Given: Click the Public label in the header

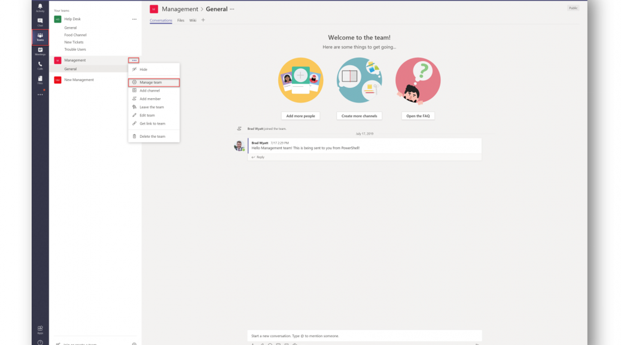Looking at the screenshot, I should coord(573,8).
